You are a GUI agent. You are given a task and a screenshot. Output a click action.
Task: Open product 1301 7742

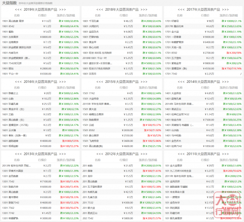click(x=8, y=213)
